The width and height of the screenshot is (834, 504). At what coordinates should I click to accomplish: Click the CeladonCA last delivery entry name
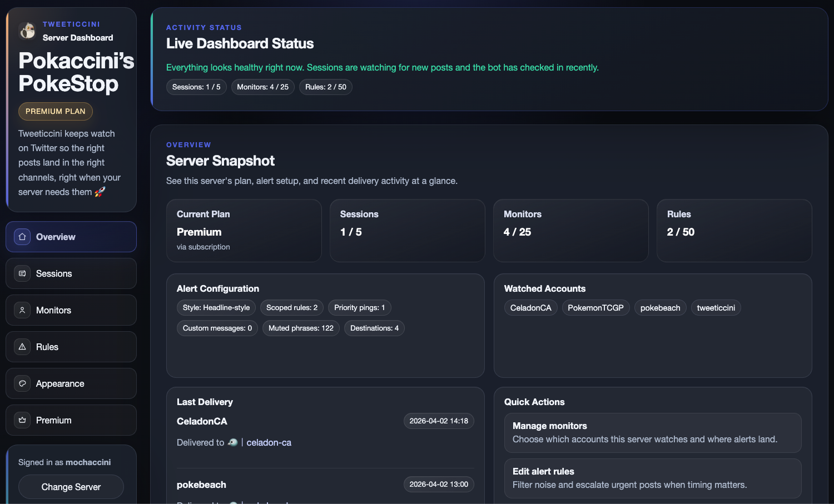tap(202, 421)
